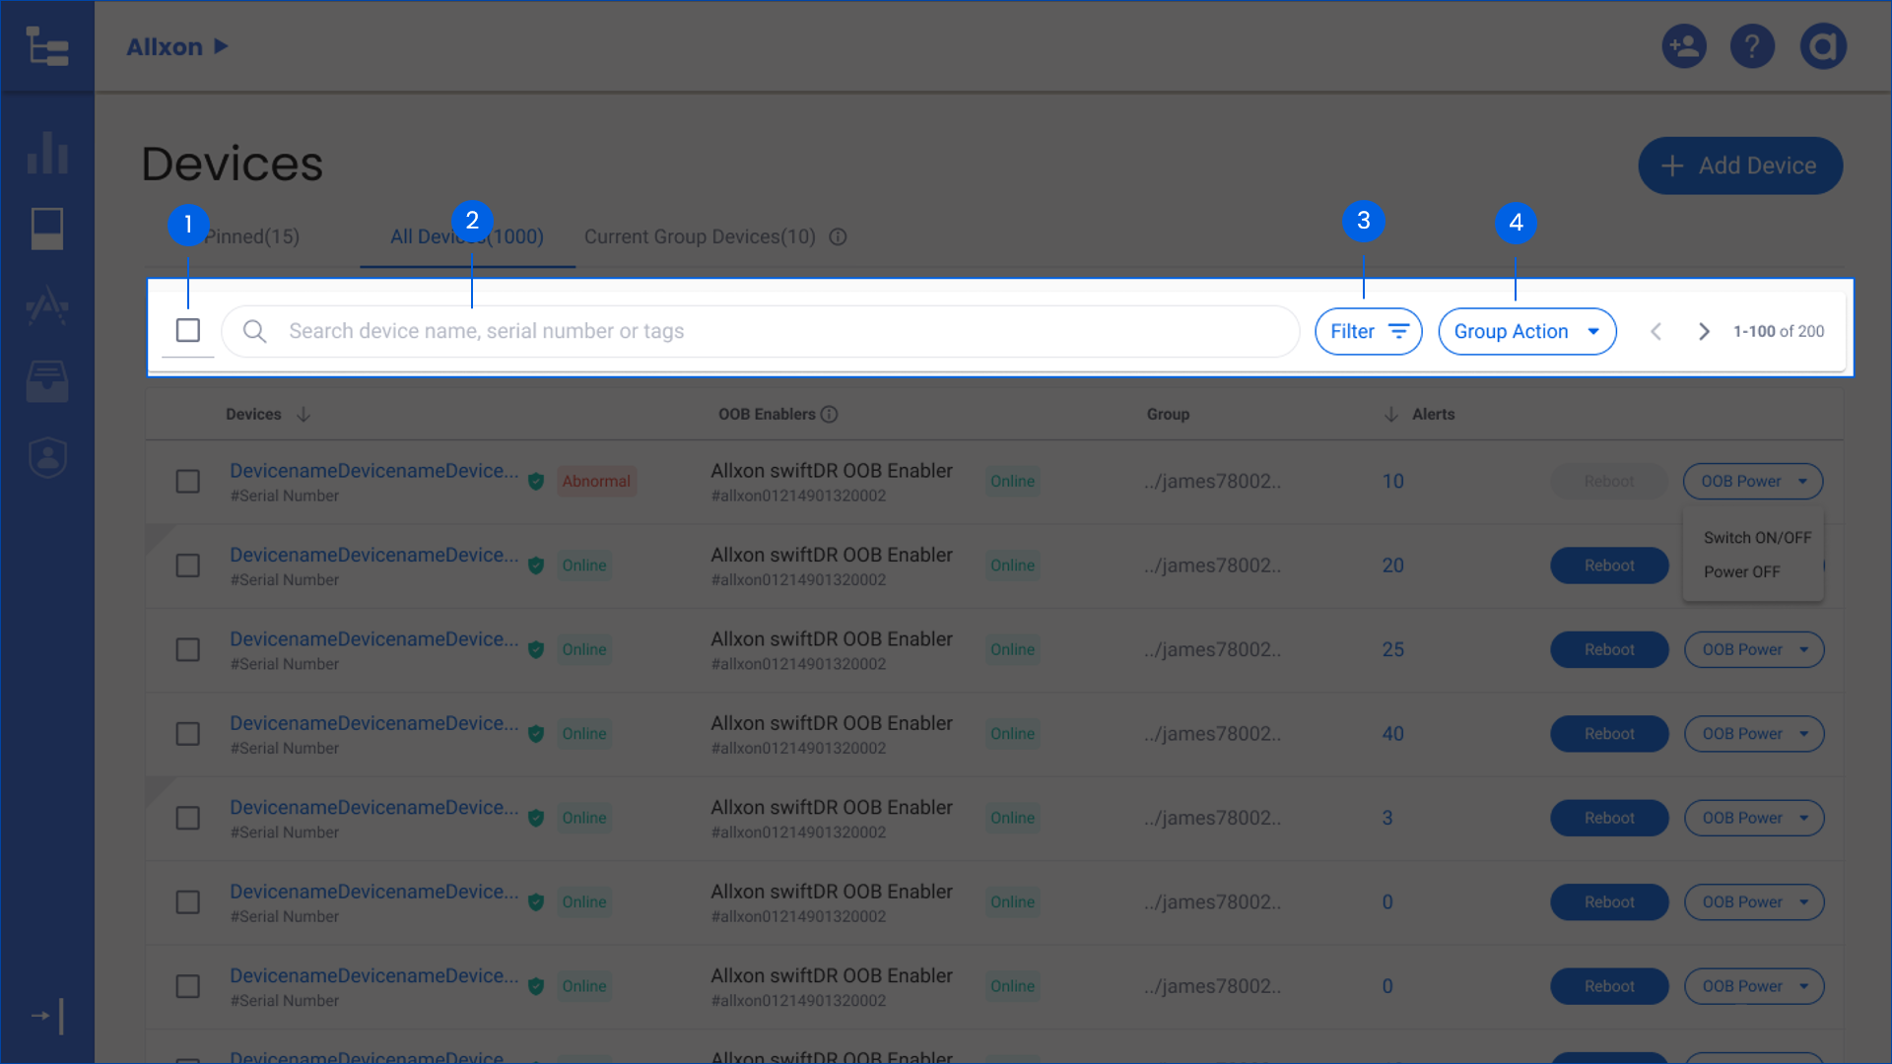Click the Allxon account avatar icon
Screen dimensions: 1892x1064
pos(1823,46)
